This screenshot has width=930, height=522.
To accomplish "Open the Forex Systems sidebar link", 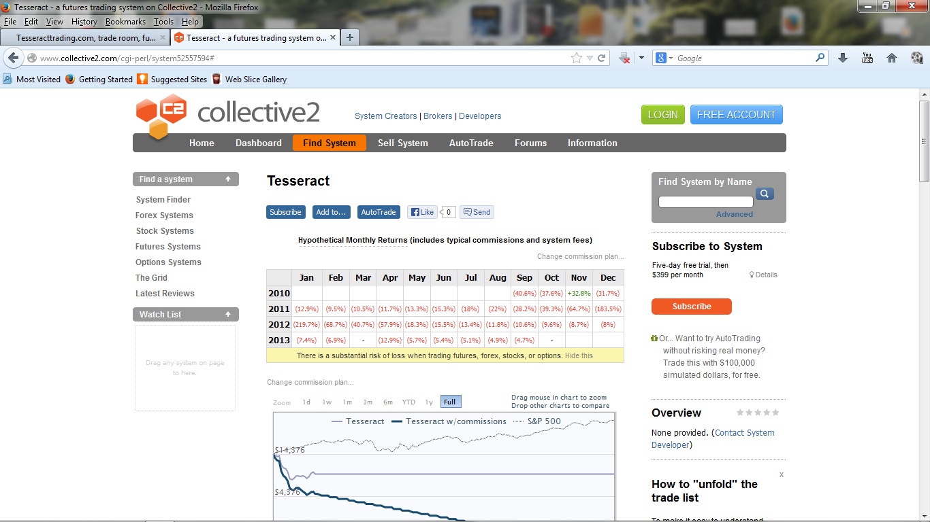I will pos(164,215).
